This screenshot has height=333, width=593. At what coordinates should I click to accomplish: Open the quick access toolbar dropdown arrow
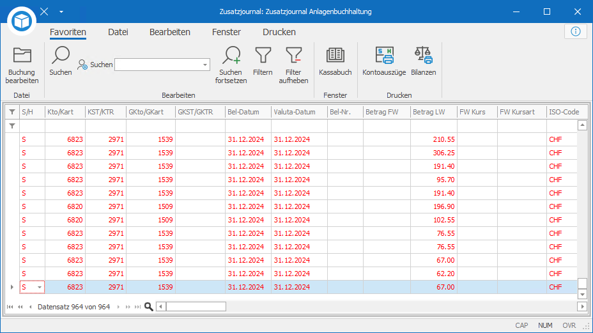(61, 12)
